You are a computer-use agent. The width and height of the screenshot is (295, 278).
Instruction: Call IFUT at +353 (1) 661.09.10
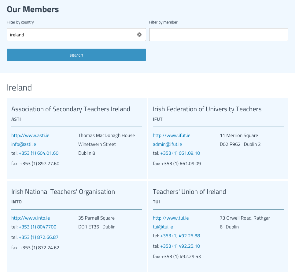tap(180, 153)
